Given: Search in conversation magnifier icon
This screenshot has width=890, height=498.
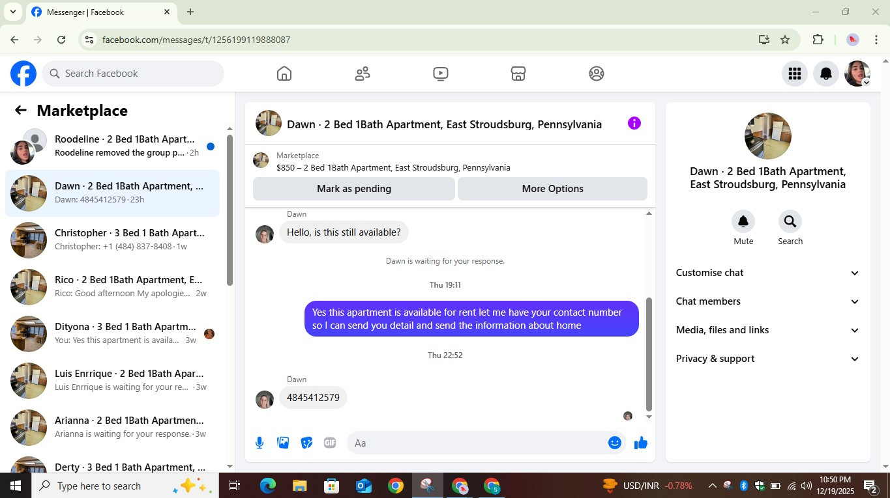Looking at the screenshot, I should pyautogui.click(x=790, y=221).
